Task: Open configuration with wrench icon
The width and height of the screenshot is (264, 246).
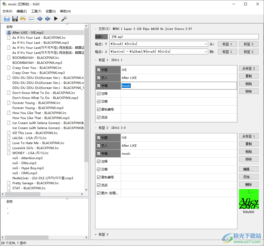Action: click(64, 19)
